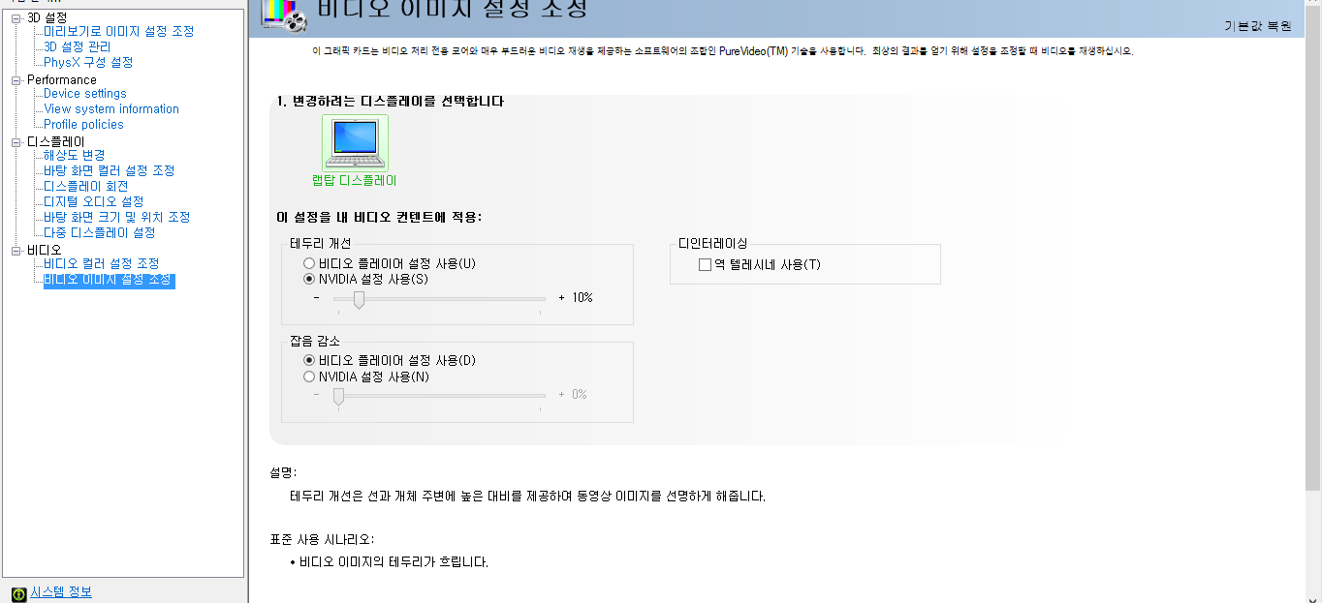Click the 3D 설정 category label
Screen dimensions: 1322x603
[47, 17]
